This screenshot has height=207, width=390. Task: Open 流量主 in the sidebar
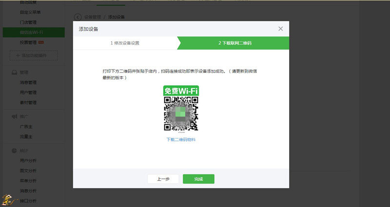pos(26,137)
